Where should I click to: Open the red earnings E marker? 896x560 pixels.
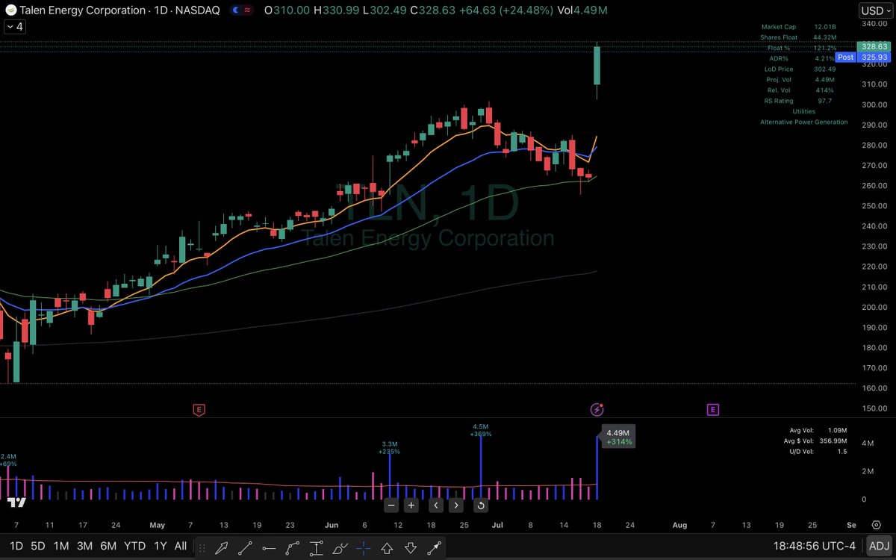[x=199, y=409]
